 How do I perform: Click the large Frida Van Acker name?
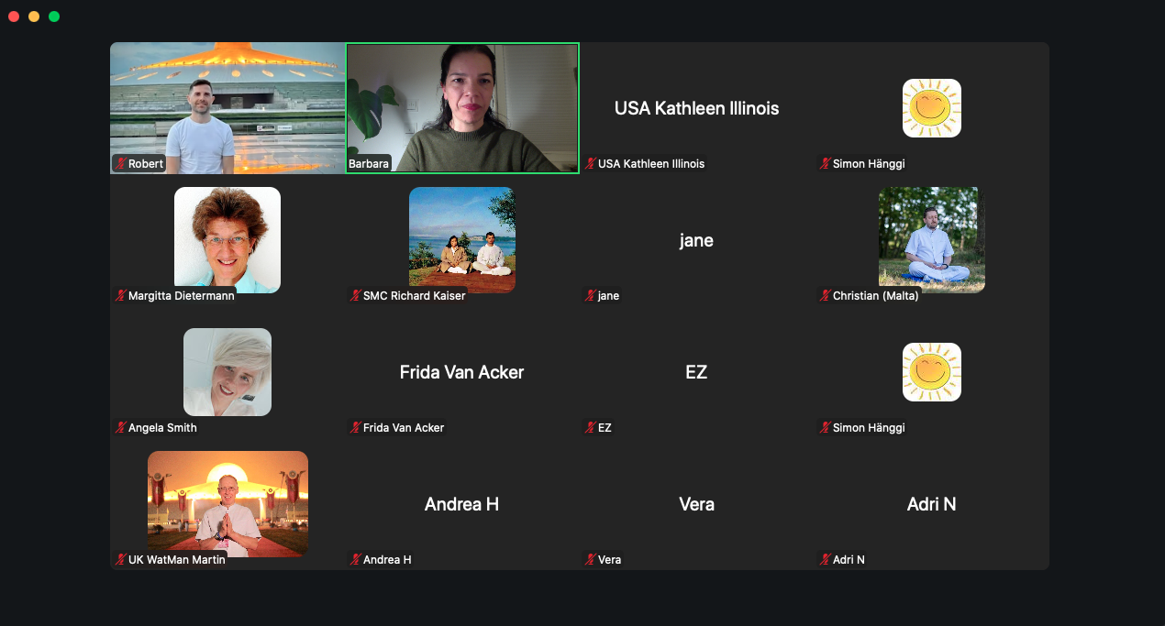pyautogui.click(x=461, y=372)
